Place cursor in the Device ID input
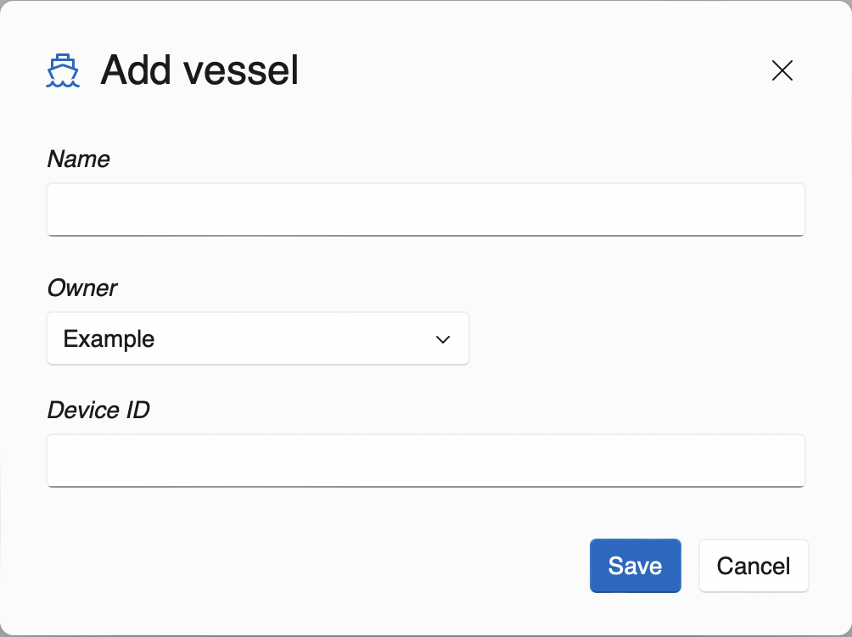Screen dimensions: 852x637 [425, 460]
